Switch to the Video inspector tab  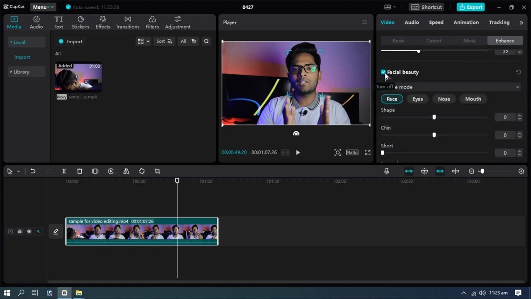[x=387, y=22]
